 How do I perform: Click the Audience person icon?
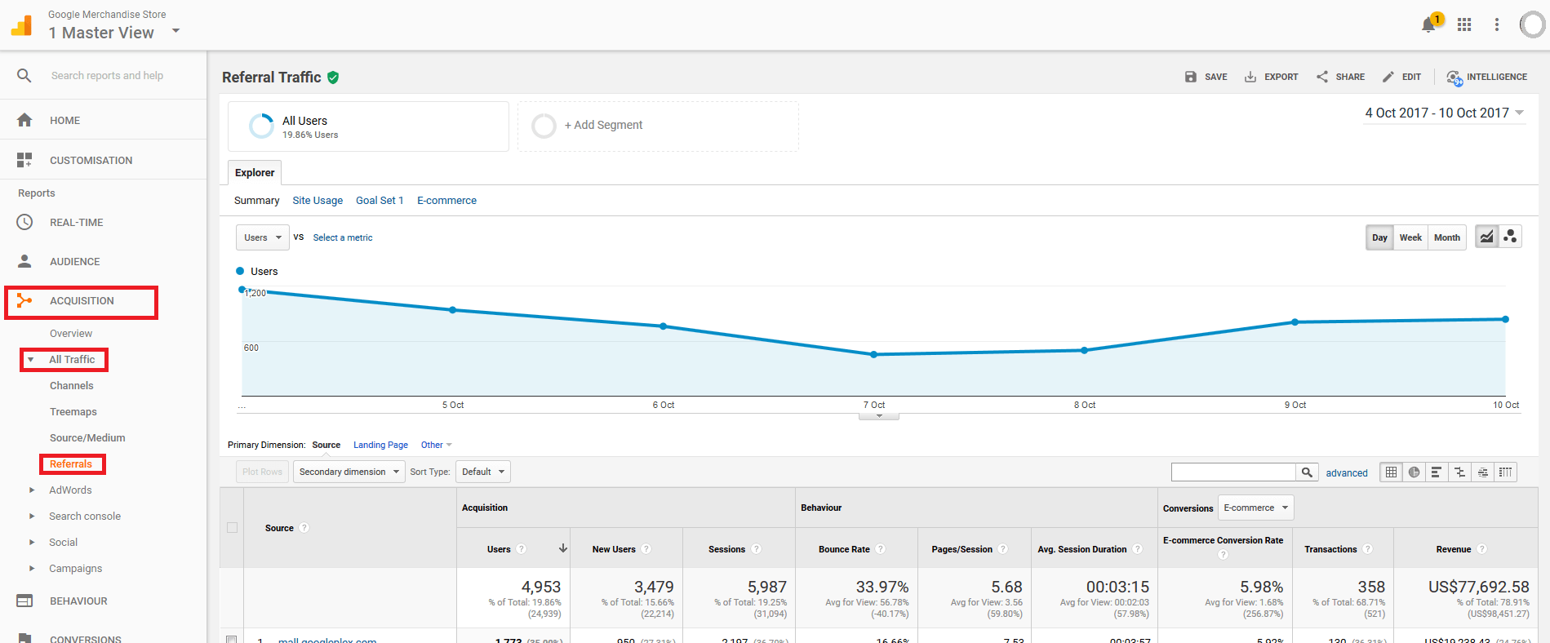click(24, 261)
